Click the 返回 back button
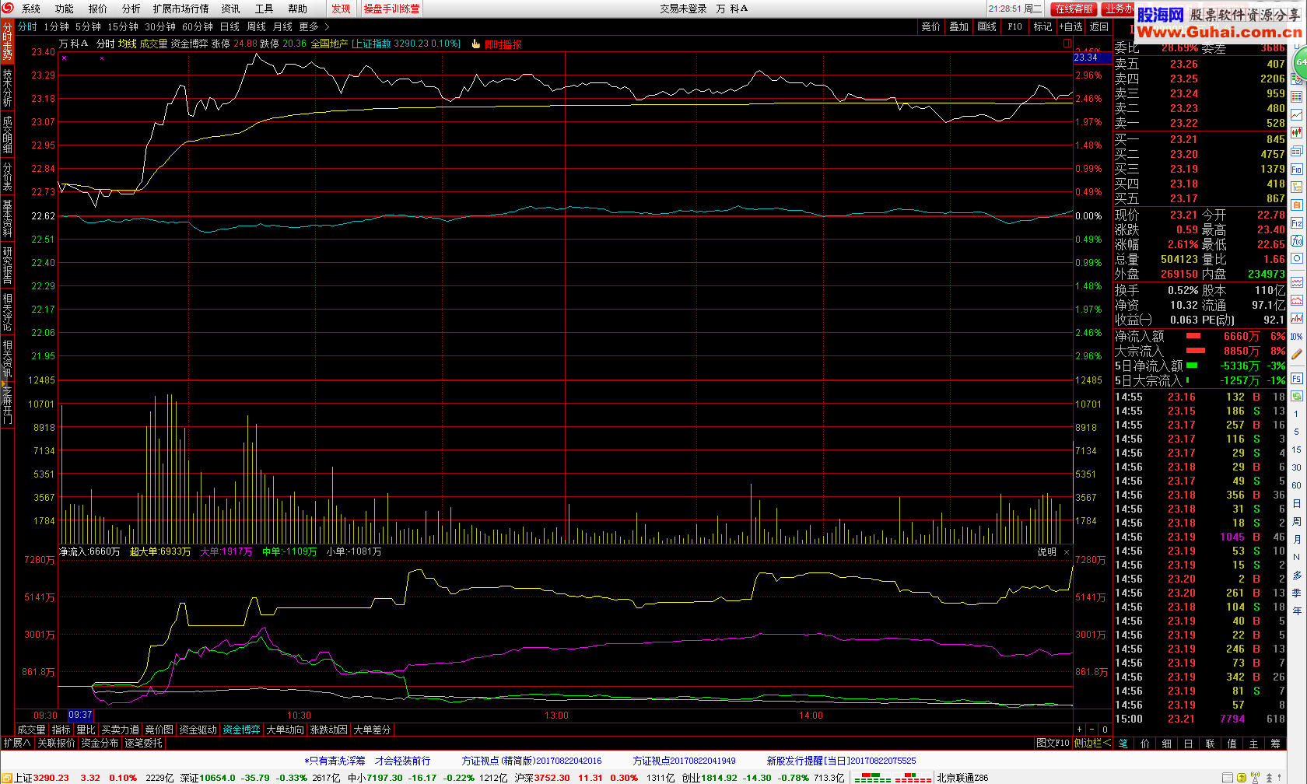The width and height of the screenshot is (1307, 784). 1099,26
